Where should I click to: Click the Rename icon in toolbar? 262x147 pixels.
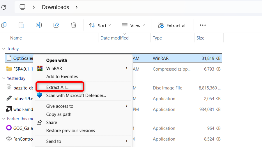tap(39, 25)
